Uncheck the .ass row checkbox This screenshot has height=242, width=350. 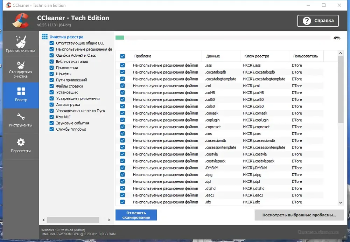(122, 65)
